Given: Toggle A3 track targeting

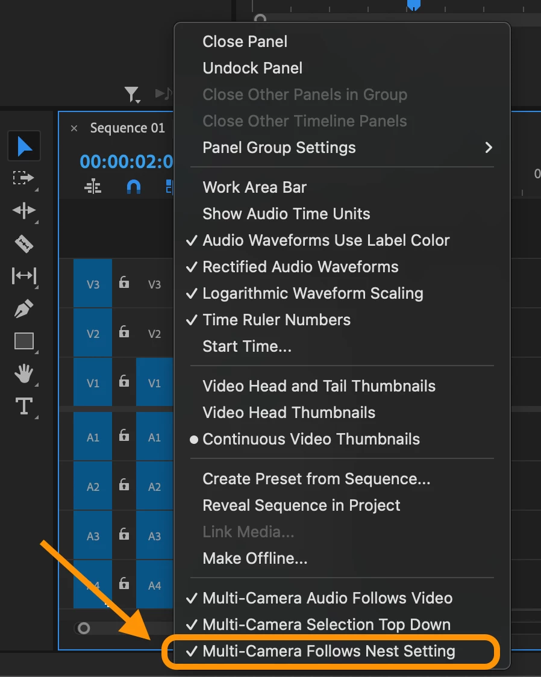Looking at the screenshot, I should coord(155,535).
